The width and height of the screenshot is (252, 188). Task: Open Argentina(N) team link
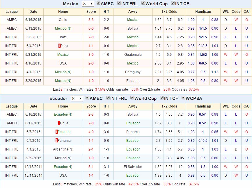coord(63,149)
